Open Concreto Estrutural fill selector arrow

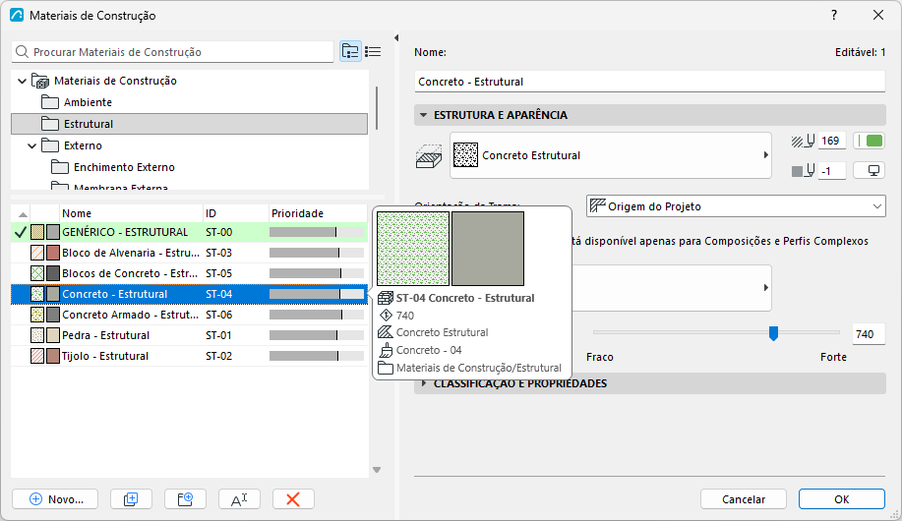coord(765,155)
